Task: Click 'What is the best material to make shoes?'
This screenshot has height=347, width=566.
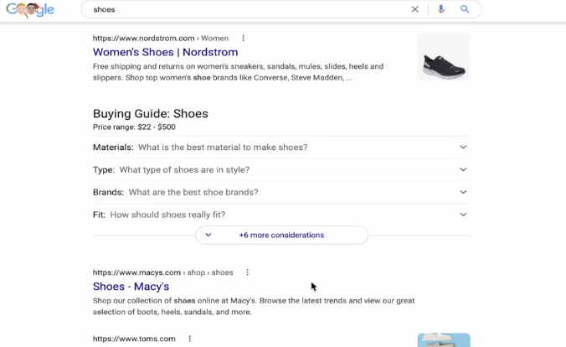Action: [223, 148]
